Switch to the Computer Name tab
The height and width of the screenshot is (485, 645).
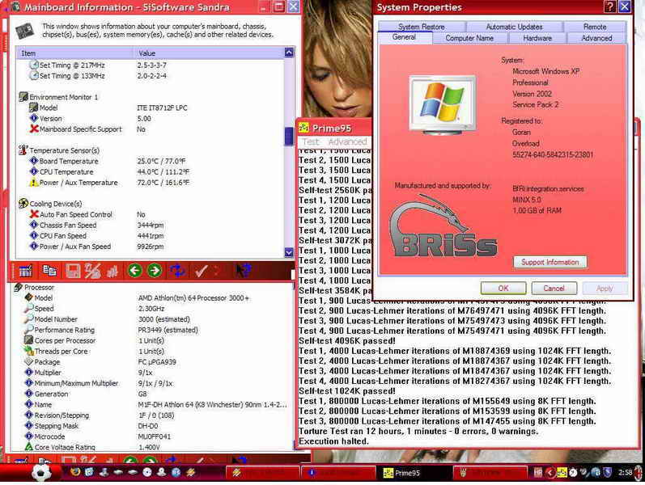point(469,38)
